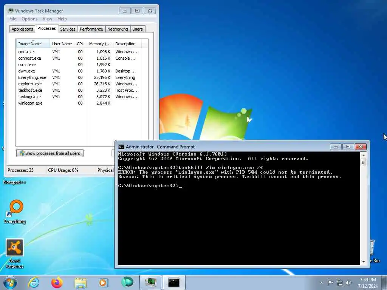The height and width of the screenshot is (290, 387).
Task: Open the Everything desktop shortcut
Action: tap(15, 211)
